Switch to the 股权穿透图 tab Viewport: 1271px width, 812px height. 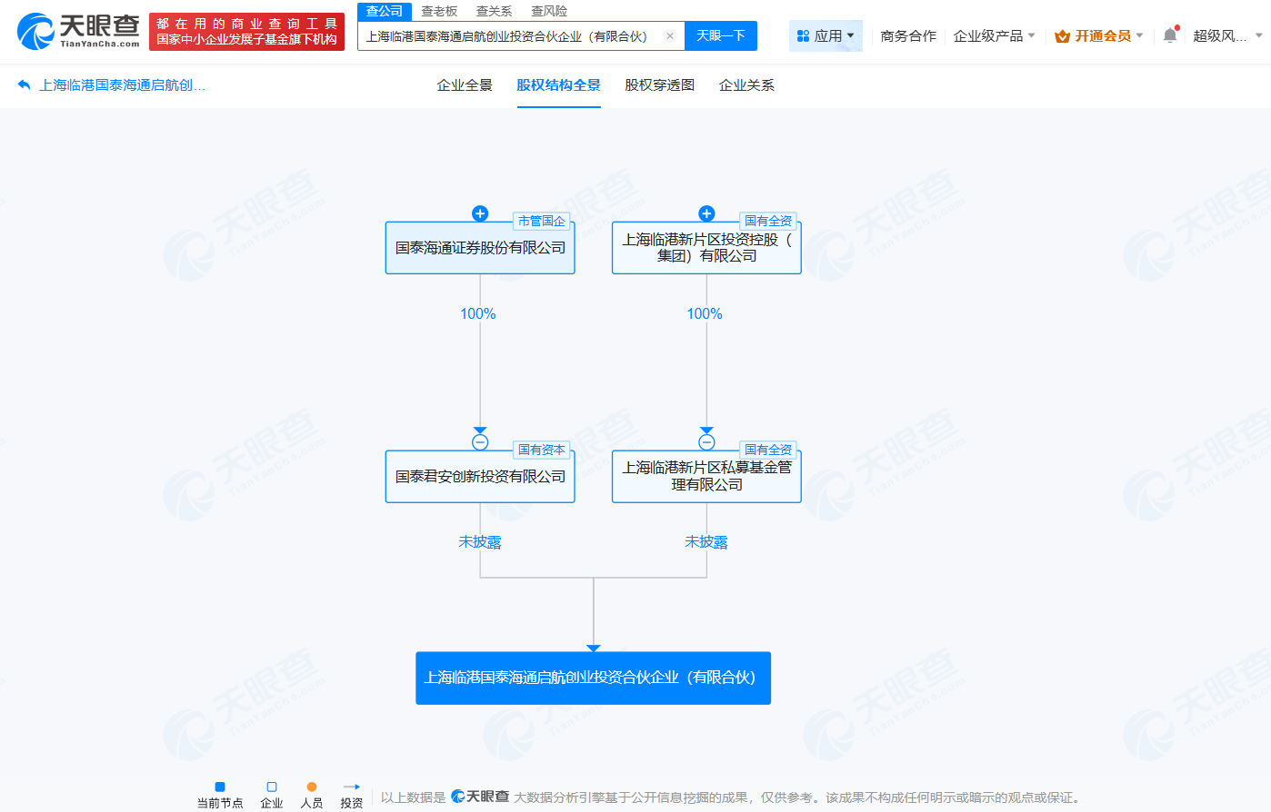[658, 84]
